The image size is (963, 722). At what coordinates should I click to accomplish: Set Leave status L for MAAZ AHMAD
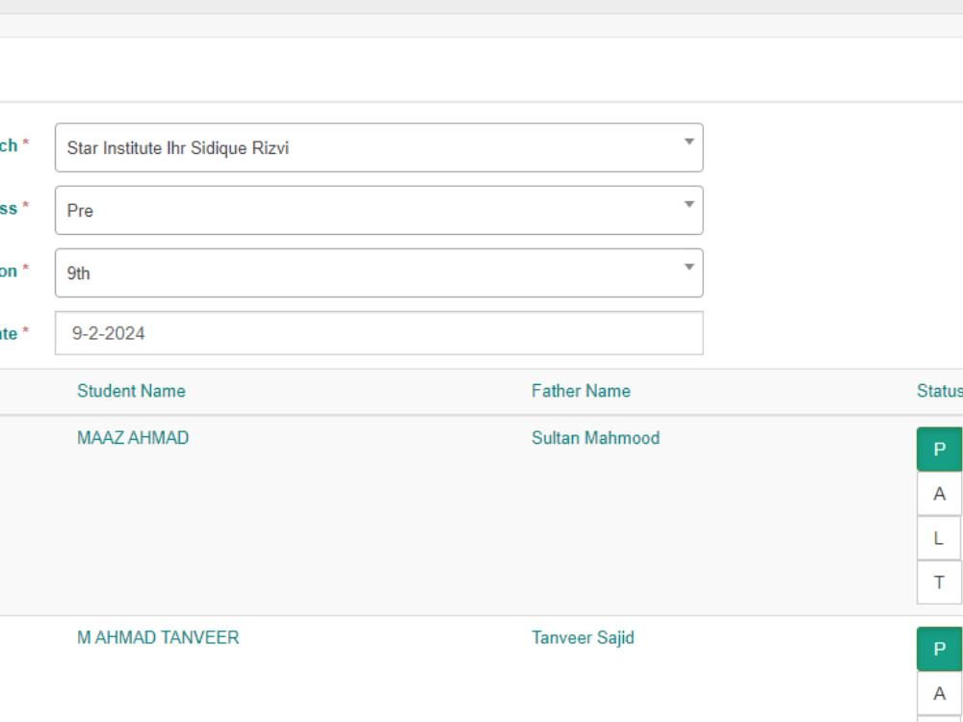pos(939,538)
